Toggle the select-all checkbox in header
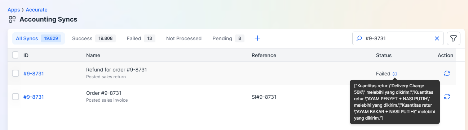This screenshot has width=468, height=130. pyautogui.click(x=16, y=55)
